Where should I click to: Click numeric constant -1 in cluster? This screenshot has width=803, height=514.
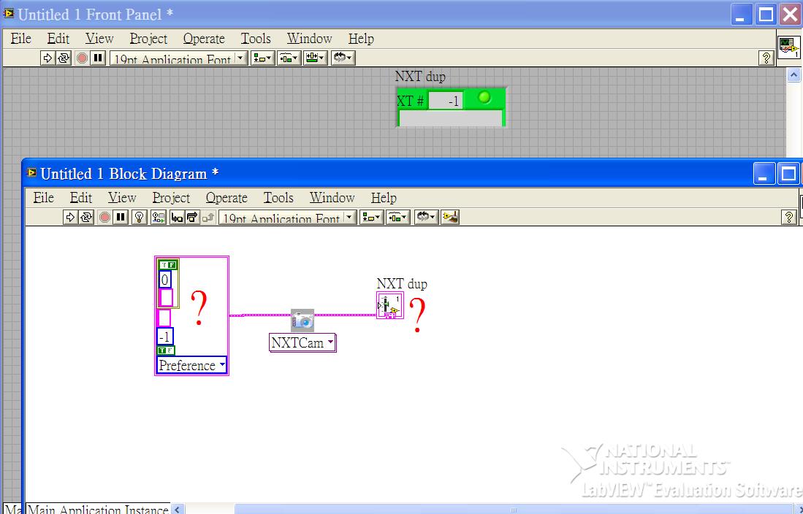pyautogui.click(x=165, y=337)
